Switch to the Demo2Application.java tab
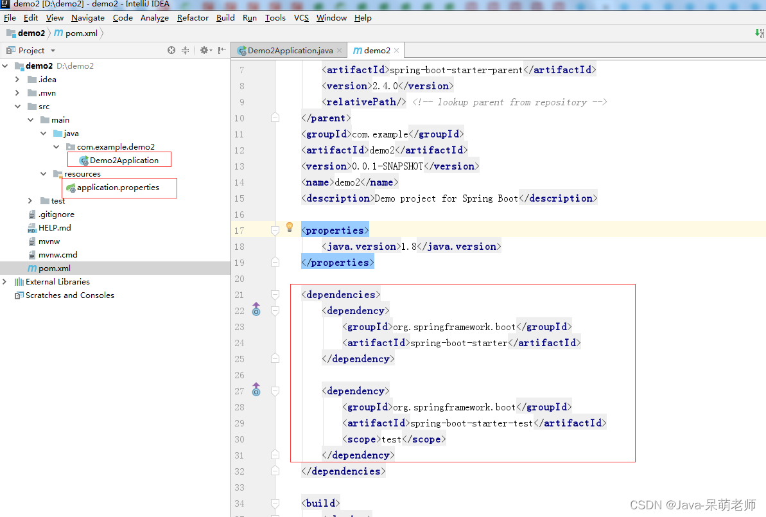766x517 pixels. point(289,50)
